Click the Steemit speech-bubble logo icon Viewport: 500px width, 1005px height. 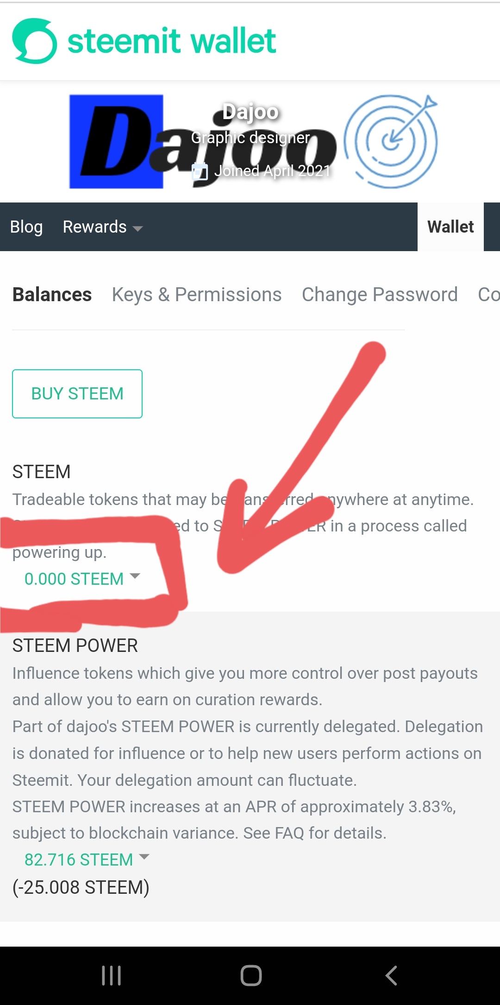(x=34, y=41)
